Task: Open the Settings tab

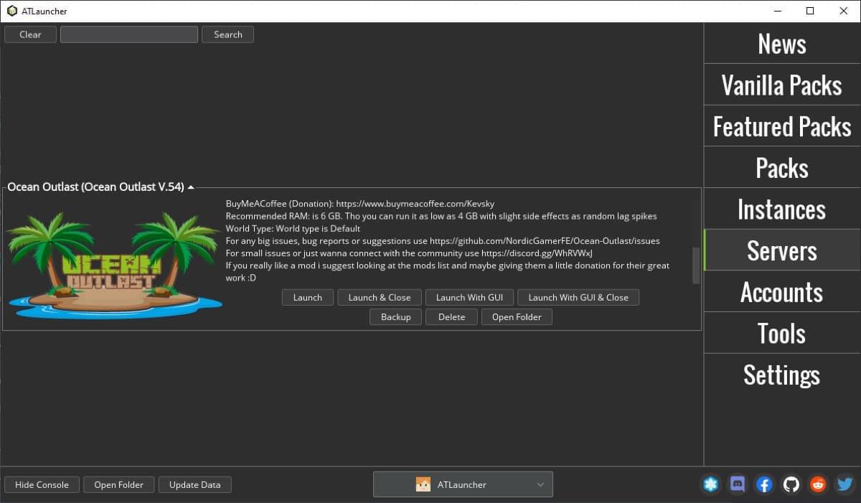Action: pyautogui.click(x=782, y=375)
